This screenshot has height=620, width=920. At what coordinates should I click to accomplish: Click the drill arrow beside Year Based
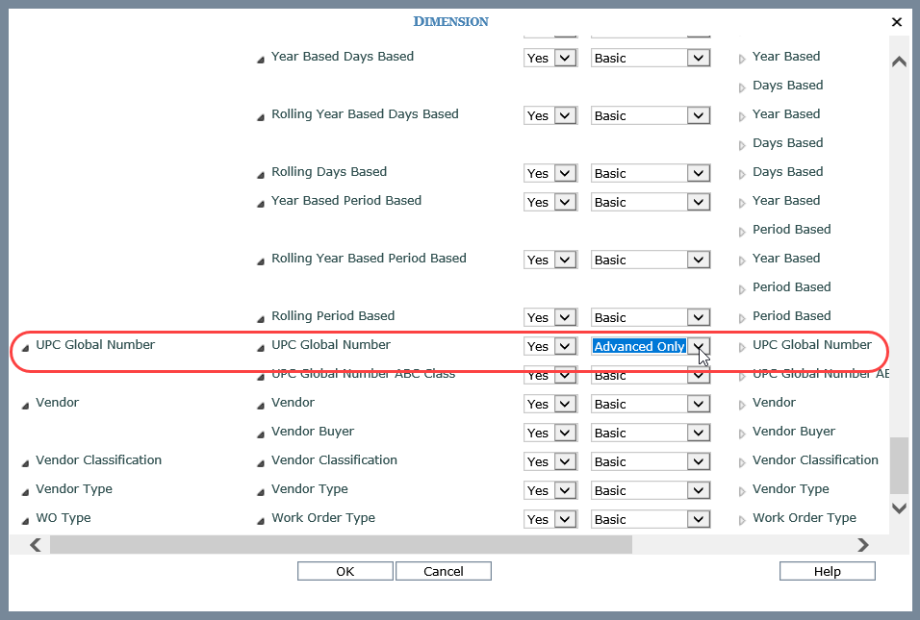pyautogui.click(x=741, y=57)
